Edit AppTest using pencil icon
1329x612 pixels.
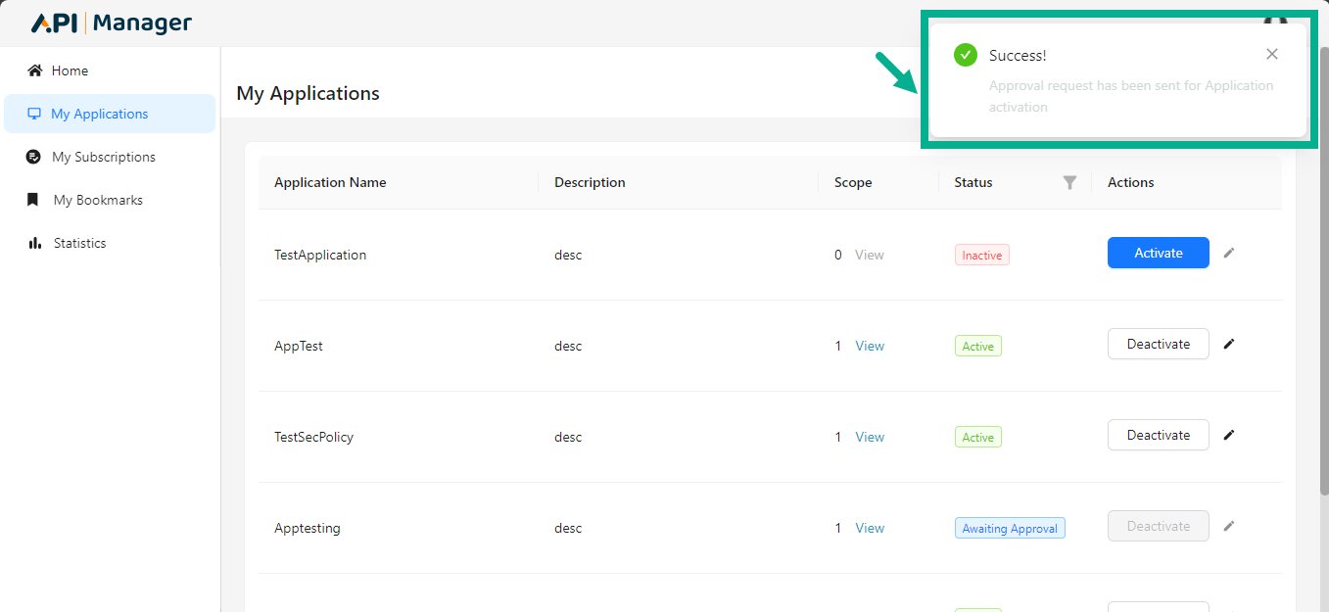[x=1229, y=344]
